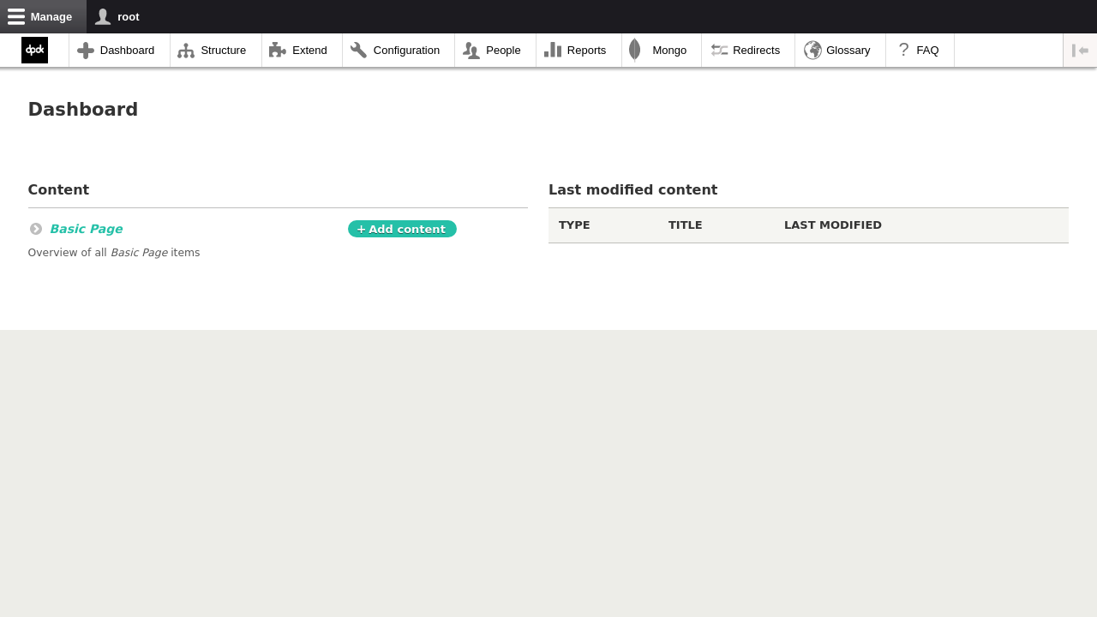Toggle toolbar orientation with the collapse arrow
1097x617 pixels.
(x=1080, y=51)
